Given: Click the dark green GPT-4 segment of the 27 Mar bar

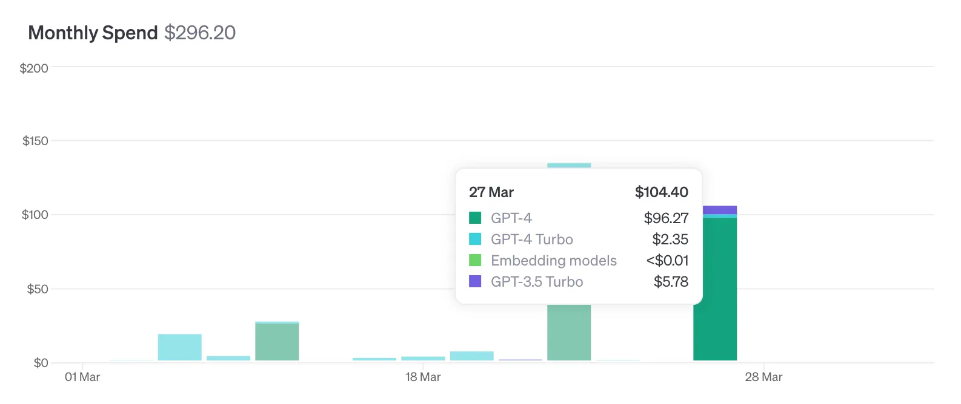Looking at the screenshot, I should (x=715, y=289).
